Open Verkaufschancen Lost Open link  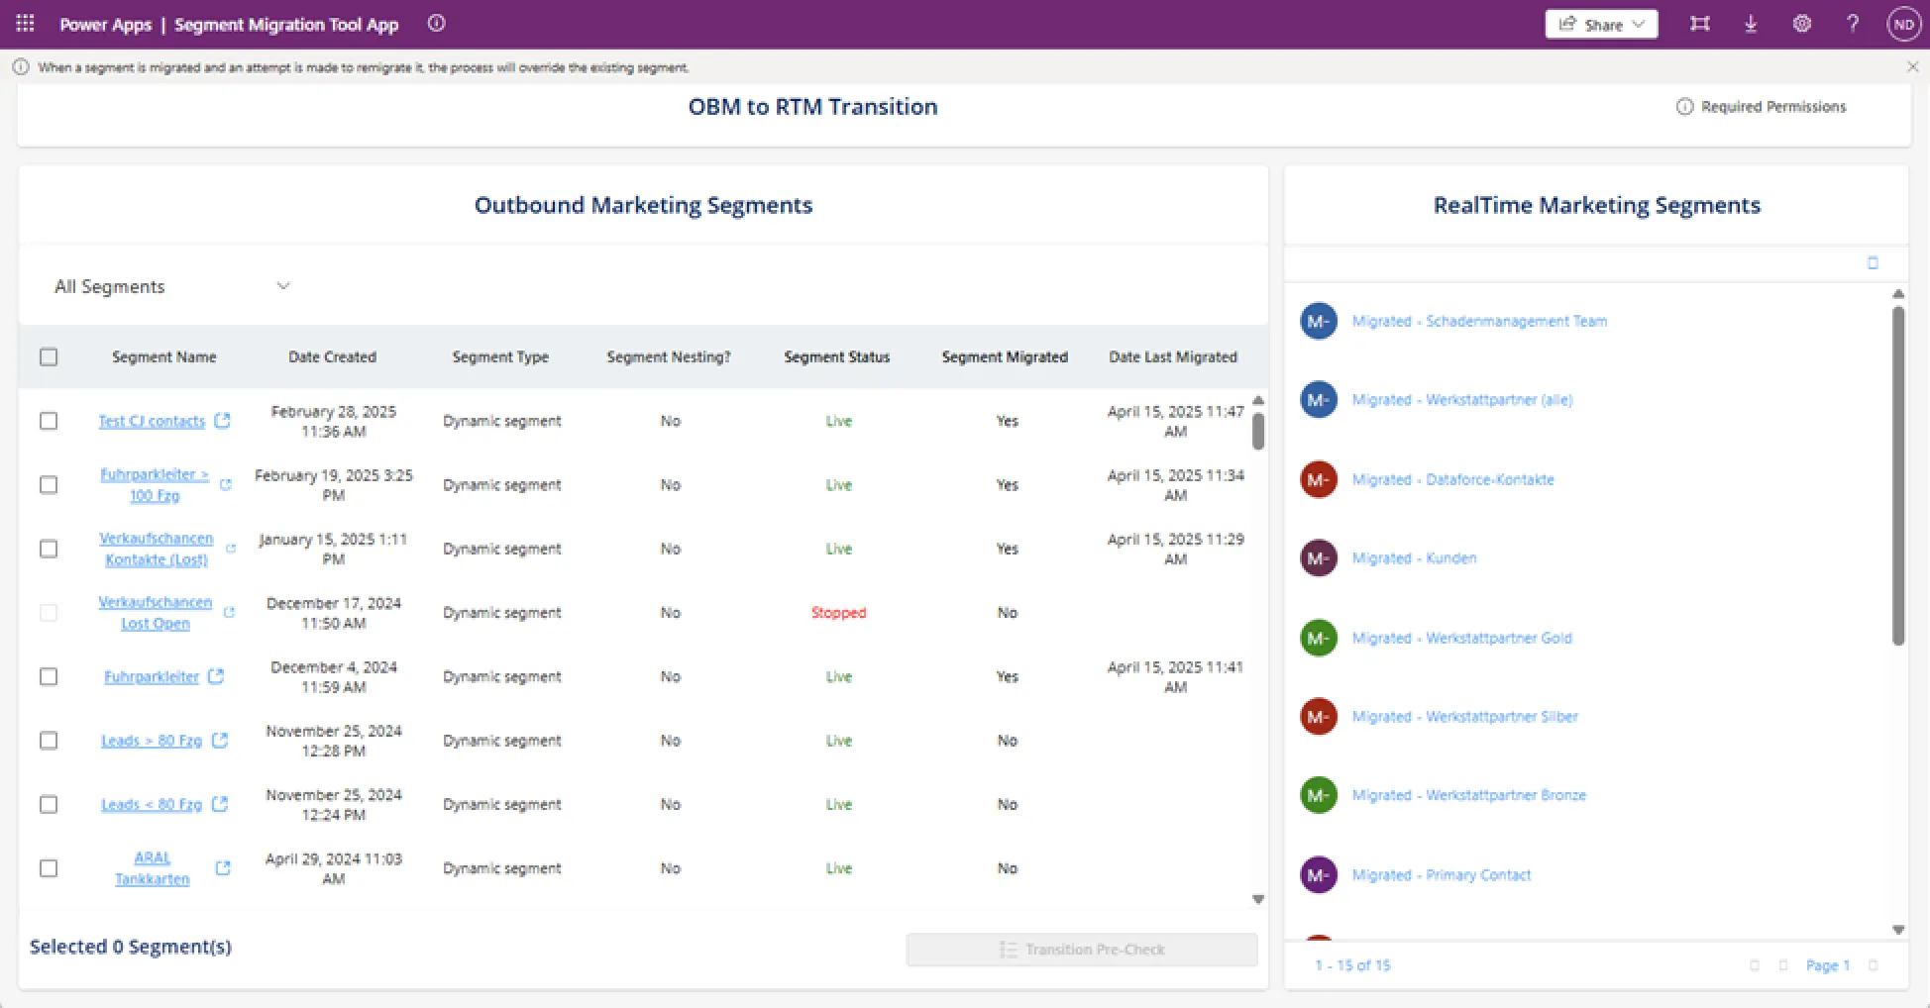(x=156, y=613)
